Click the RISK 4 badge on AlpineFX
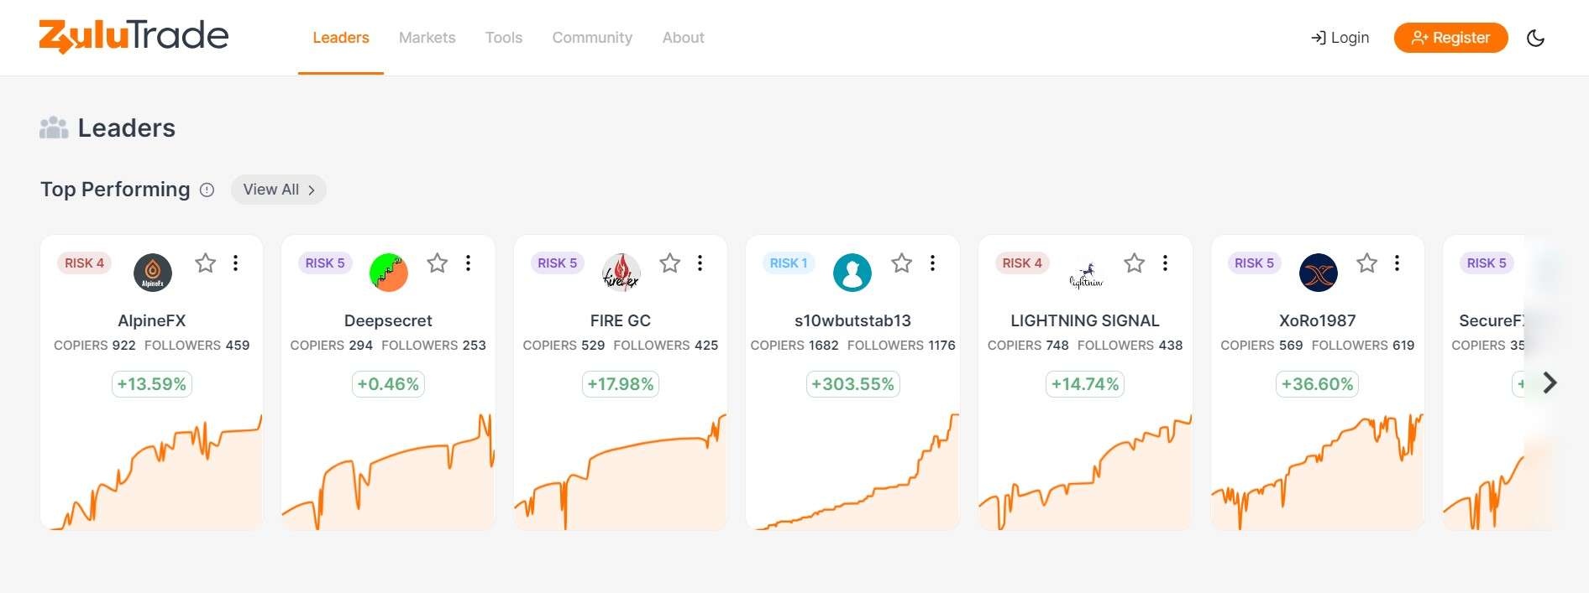The image size is (1589, 593). point(85,263)
